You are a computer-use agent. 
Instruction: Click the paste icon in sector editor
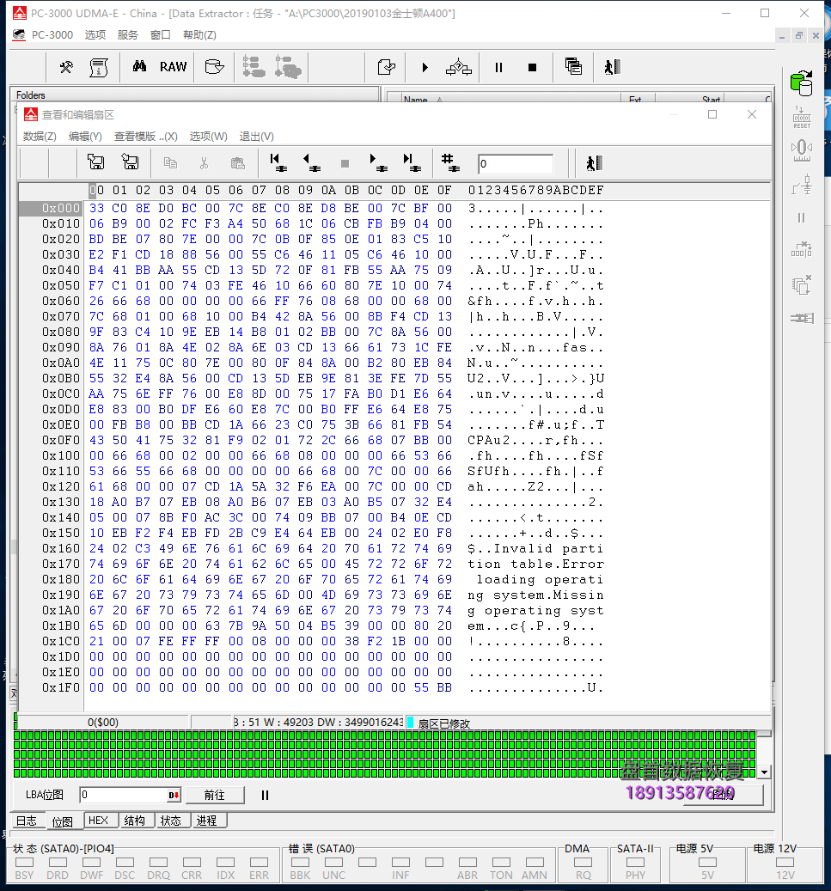click(x=237, y=163)
